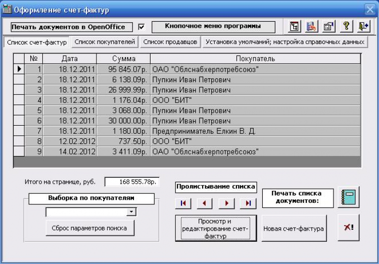Click the Итого на странице total field
This screenshot has height=264, width=379.
(132, 182)
